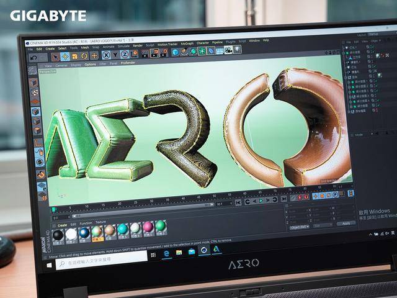The height and width of the screenshot is (298, 397).
Task: Select the Move tool in top toolbar
Action: [x=65, y=56]
